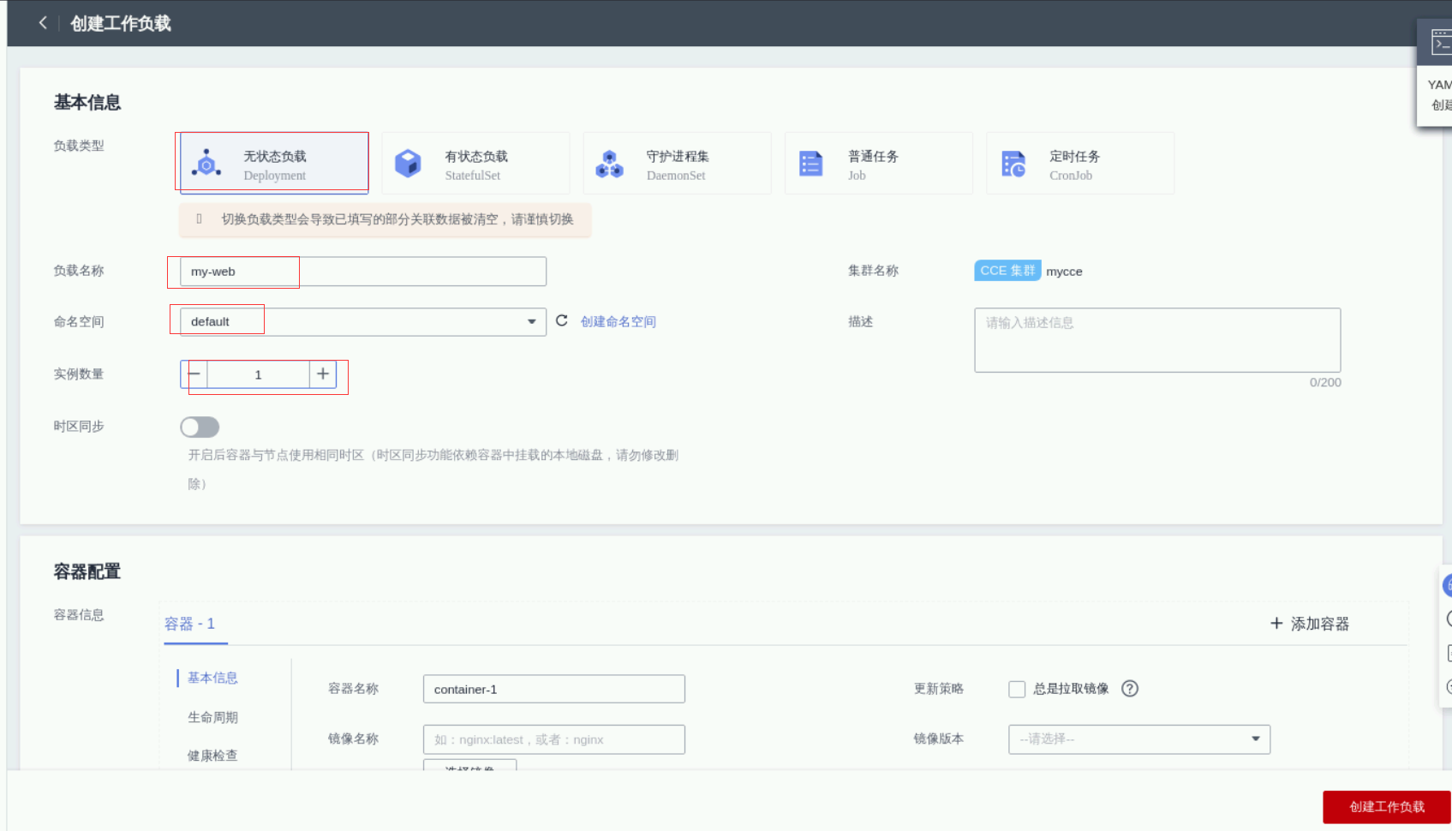The width and height of the screenshot is (1452, 831).
Task: Pick the CronJob workload type
Action: point(1080,163)
